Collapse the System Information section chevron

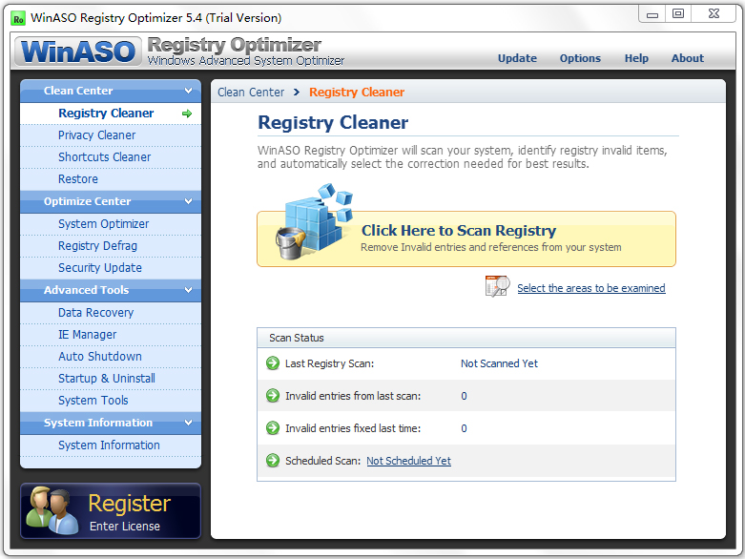(188, 423)
